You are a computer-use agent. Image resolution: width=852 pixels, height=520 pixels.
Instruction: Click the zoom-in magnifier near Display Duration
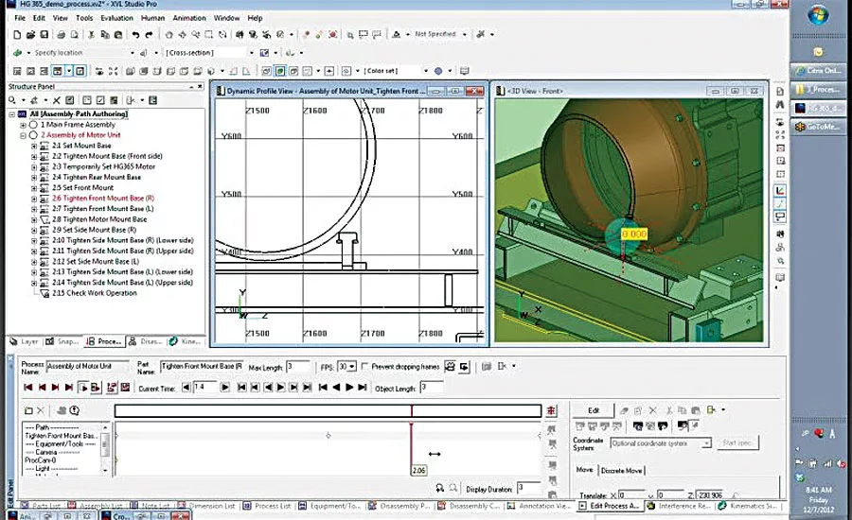(439, 488)
